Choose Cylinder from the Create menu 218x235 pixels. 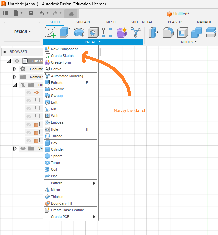[x=71, y=149]
